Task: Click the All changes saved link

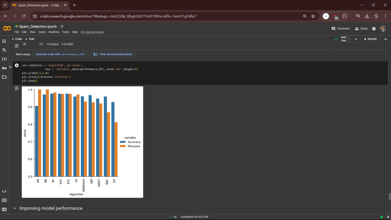Action: coord(92,32)
